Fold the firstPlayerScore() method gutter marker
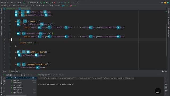Screen dimensions: 170x96 click(x=10, y=52)
